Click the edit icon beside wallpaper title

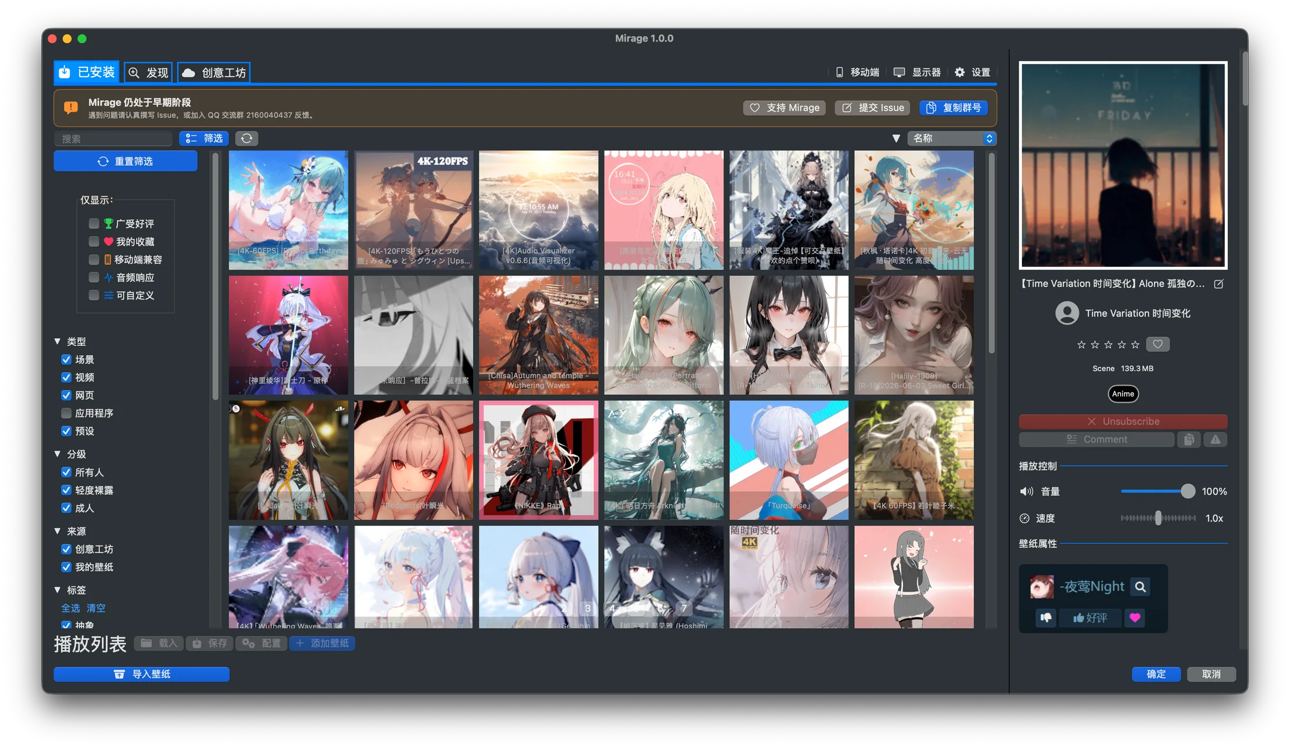point(1218,284)
